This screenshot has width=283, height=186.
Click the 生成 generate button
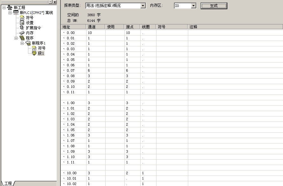tap(214, 6)
